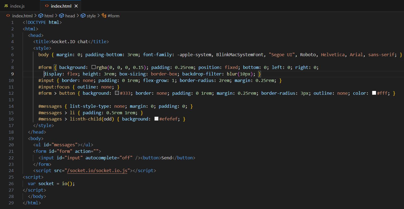Click line number 24 in the gutter
This screenshot has width=404, height=209.
click(x=11, y=170)
